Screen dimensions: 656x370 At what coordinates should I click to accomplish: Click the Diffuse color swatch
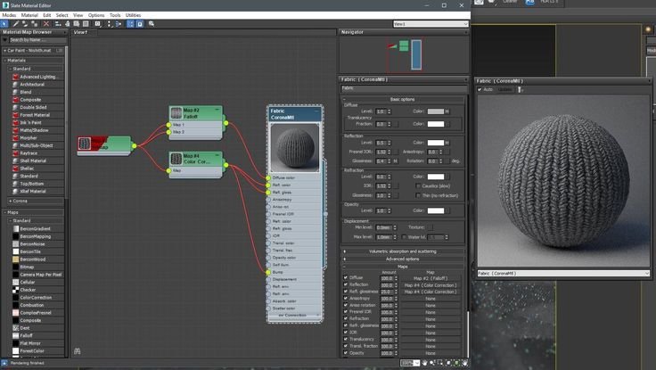click(436, 111)
